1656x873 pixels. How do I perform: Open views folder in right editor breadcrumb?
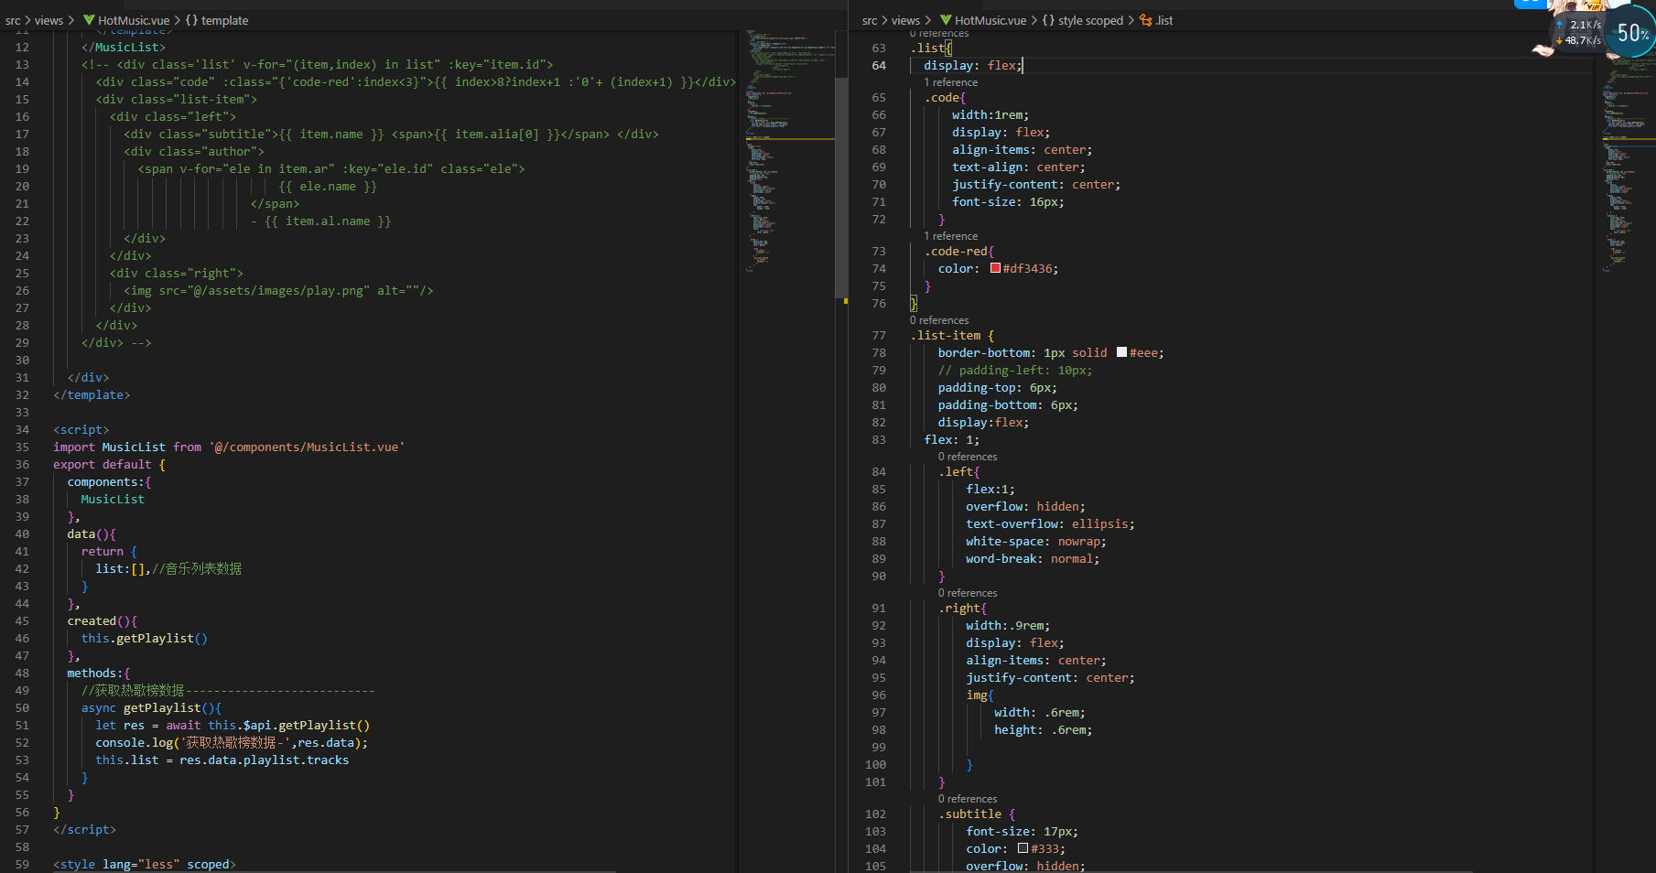click(x=905, y=20)
